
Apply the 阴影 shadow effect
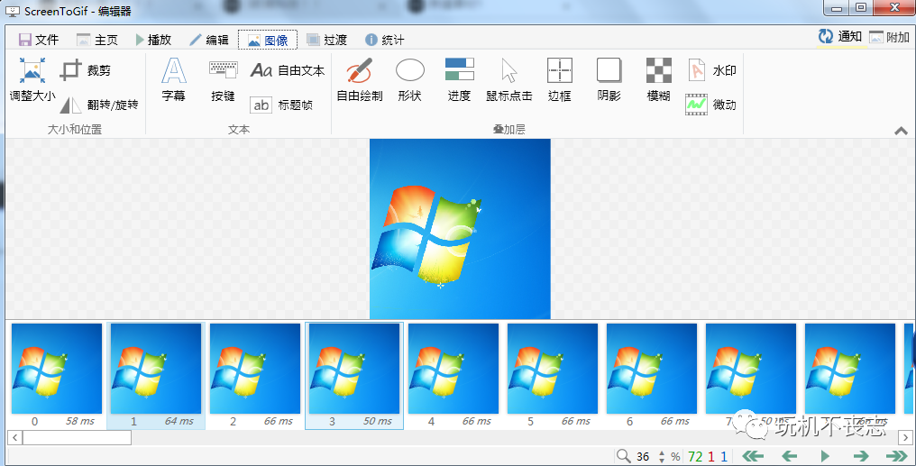(x=609, y=80)
